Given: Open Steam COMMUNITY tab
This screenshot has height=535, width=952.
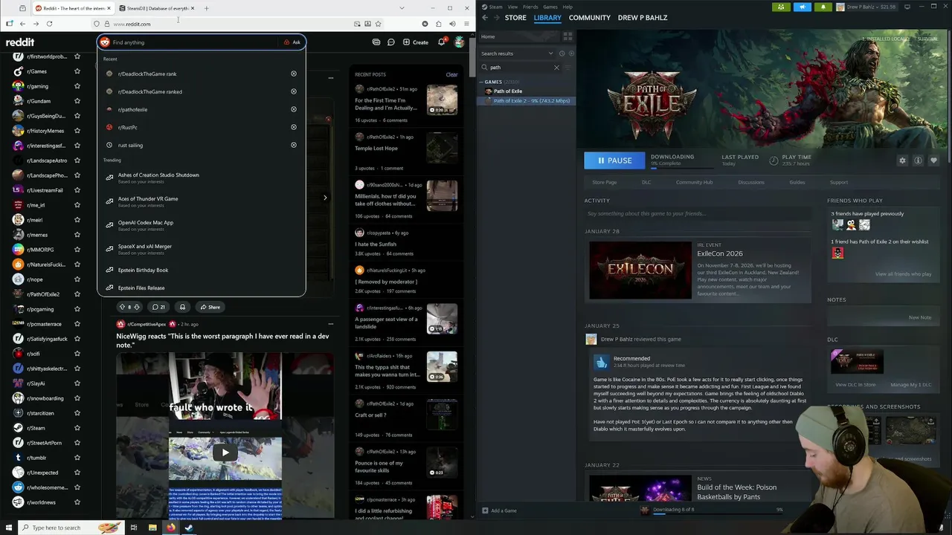Looking at the screenshot, I should 589,17.
